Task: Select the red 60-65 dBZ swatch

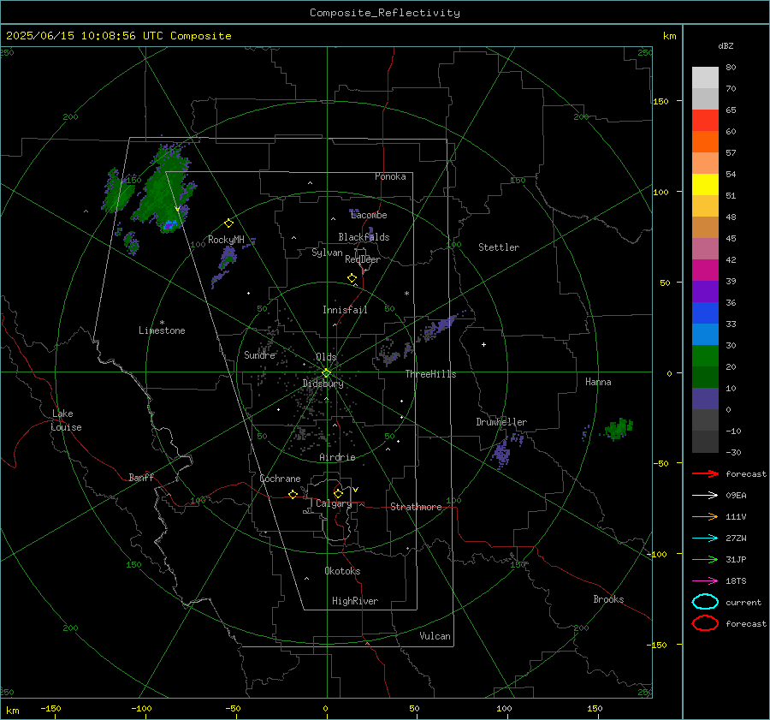Action: 705,121
